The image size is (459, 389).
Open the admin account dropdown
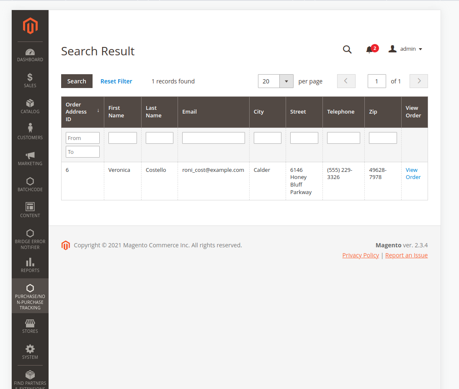(405, 49)
